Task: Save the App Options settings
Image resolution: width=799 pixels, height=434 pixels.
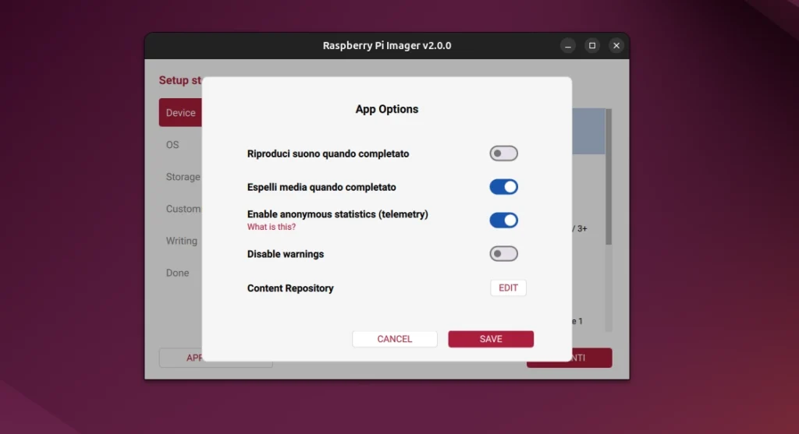Action: (x=491, y=339)
